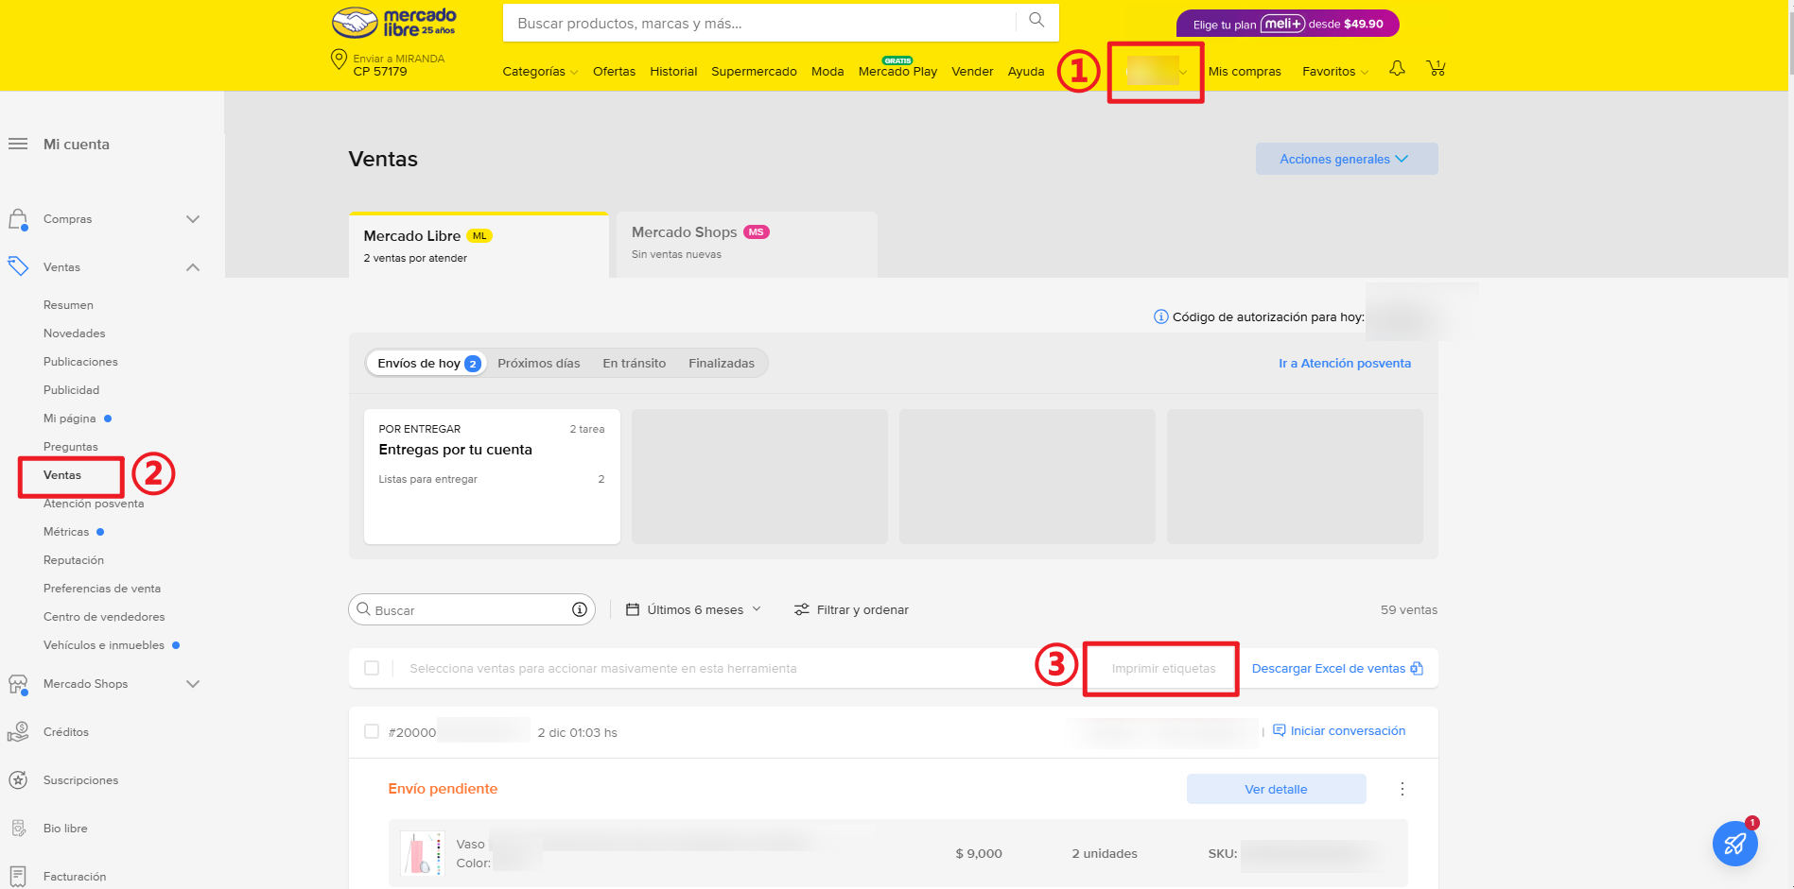Expand the Categorías dropdown
1794x889 pixels.
[x=540, y=72]
